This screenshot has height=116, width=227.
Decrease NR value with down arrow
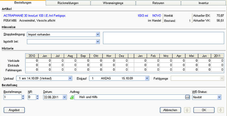coord(37,98)
